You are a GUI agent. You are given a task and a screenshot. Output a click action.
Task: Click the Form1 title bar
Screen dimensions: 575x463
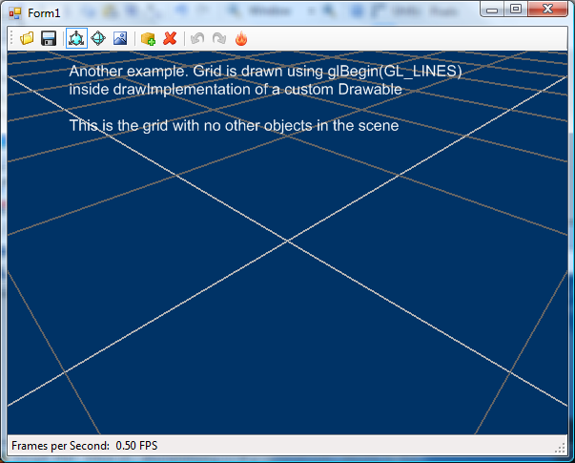pyautogui.click(x=238, y=11)
